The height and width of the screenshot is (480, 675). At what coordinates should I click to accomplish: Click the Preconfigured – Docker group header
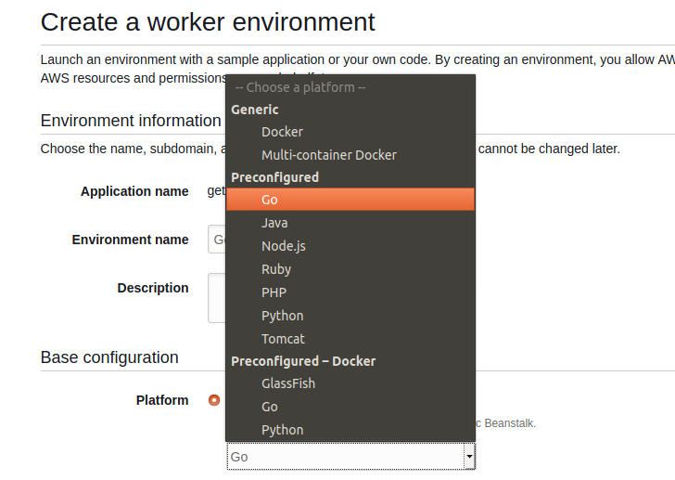tap(303, 361)
